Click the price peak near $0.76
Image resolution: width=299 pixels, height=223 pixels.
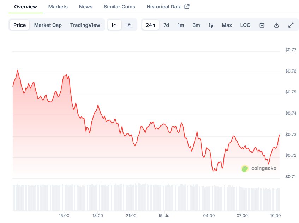pos(18,70)
